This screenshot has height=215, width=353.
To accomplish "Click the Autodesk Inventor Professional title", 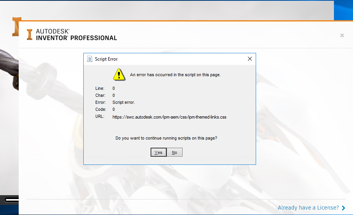I will click(x=77, y=35).
